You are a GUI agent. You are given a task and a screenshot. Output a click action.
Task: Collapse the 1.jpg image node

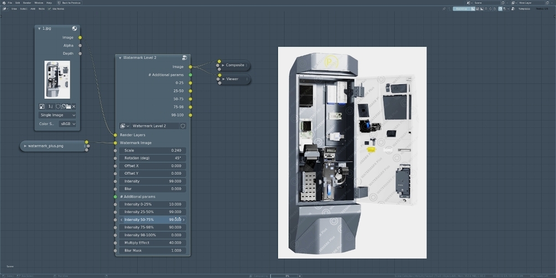39,28
